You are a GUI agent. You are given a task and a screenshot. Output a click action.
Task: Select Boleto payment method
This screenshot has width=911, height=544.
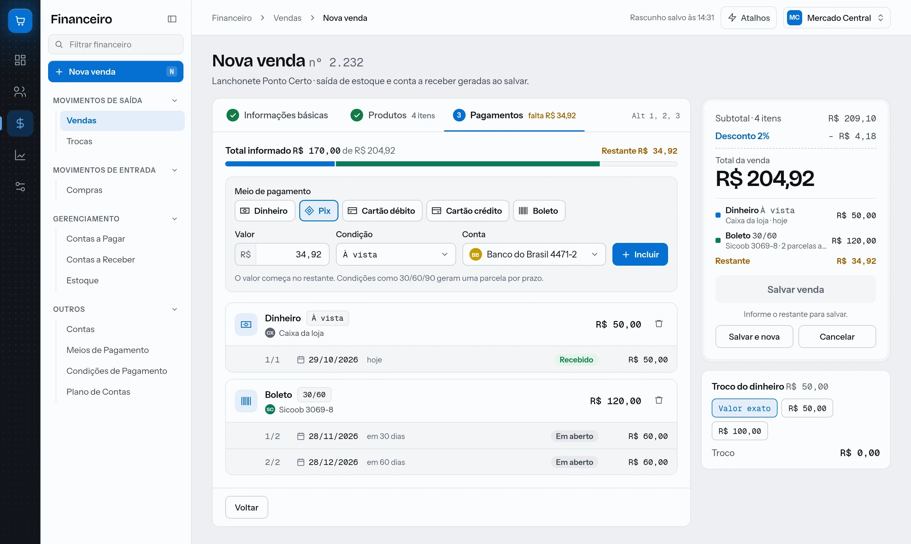tap(539, 211)
